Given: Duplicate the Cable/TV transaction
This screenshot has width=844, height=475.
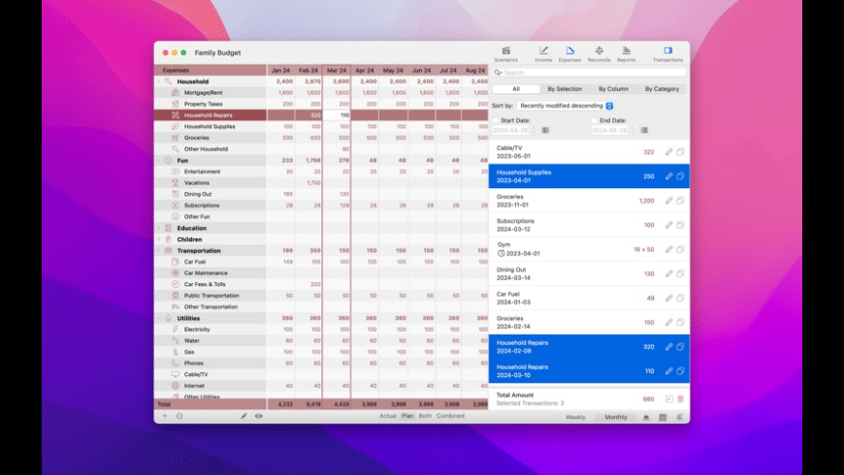Looking at the screenshot, I should (680, 152).
